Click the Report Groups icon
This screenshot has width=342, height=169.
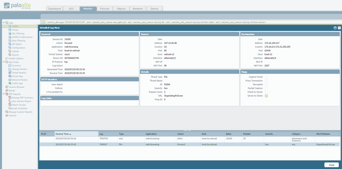point(10,105)
